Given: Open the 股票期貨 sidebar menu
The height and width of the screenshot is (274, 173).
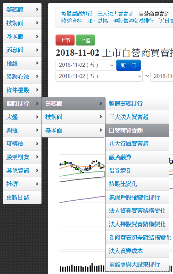Looking at the screenshot, I should point(22,157).
